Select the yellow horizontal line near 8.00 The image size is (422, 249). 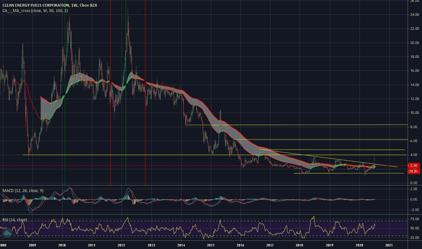pos(296,125)
